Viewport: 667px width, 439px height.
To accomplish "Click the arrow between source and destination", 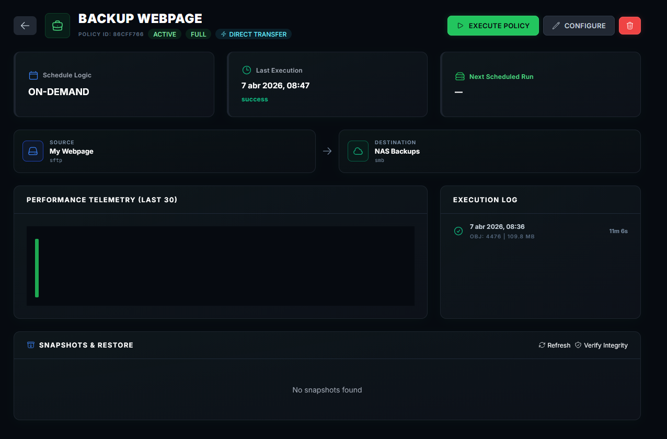I will click(x=327, y=151).
